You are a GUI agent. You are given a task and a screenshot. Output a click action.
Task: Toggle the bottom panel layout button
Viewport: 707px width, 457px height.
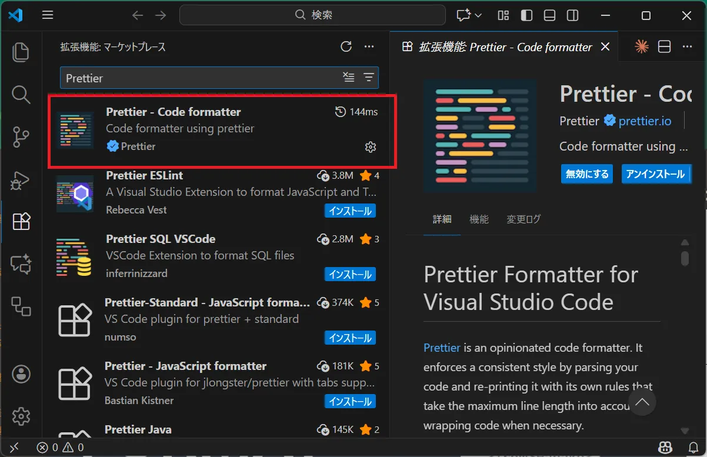tap(549, 15)
